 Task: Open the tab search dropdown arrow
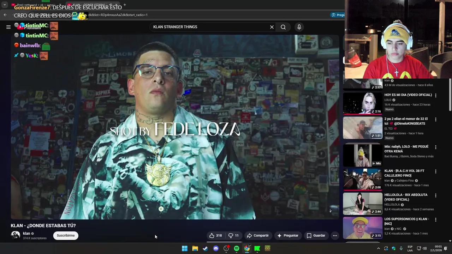[x=5, y=5]
